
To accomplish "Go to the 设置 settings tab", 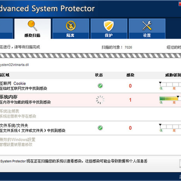I will click(147, 29).
